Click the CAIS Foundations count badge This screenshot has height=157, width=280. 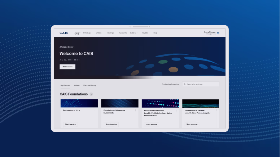click(x=91, y=94)
